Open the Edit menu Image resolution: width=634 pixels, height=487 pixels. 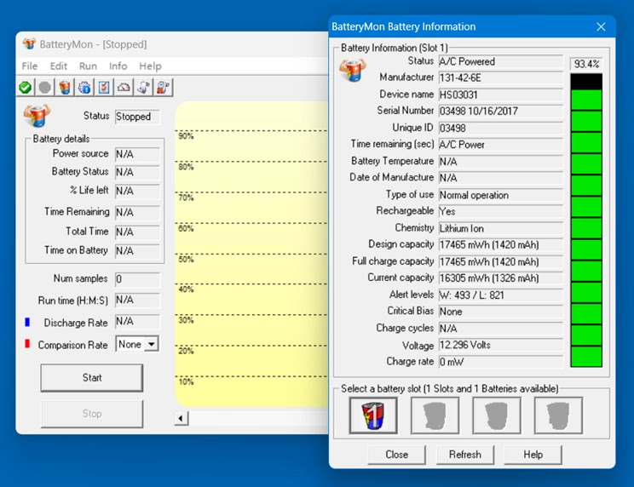(59, 66)
